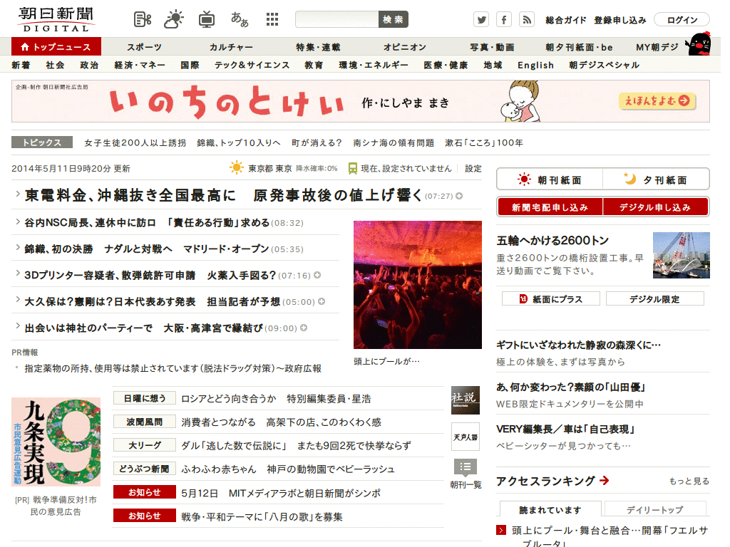Expand the 3Dプリンター article preview
The width and height of the screenshot is (730, 547).
(317, 275)
